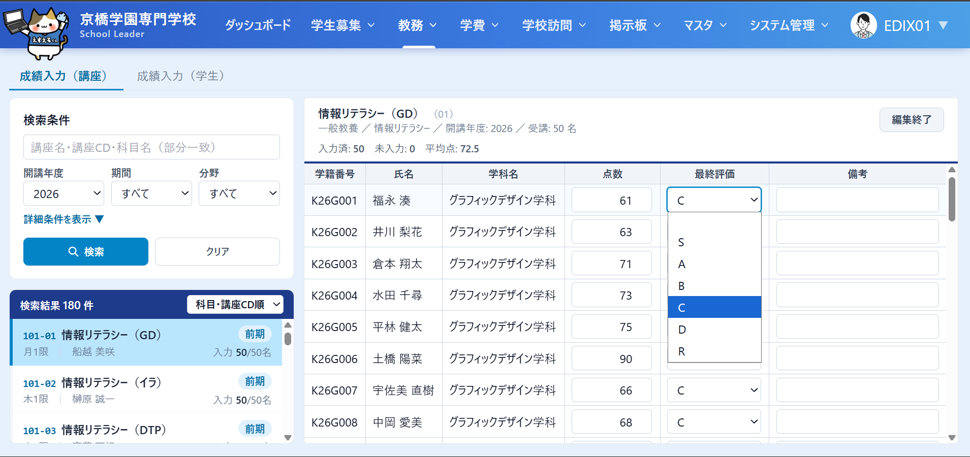Open the 分野 すべて dropdown
The width and height of the screenshot is (970, 457).
pyautogui.click(x=239, y=193)
